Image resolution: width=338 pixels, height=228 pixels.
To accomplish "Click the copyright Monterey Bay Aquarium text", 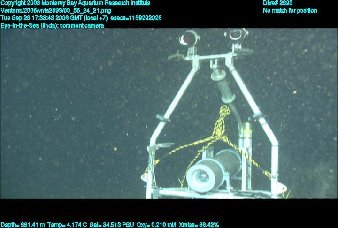I will [75, 3].
